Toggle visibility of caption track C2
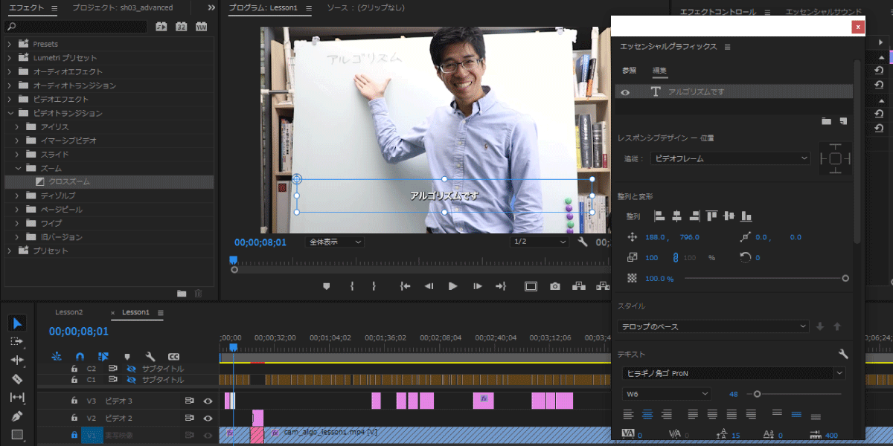Viewport: 893px width, 446px height. click(131, 369)
